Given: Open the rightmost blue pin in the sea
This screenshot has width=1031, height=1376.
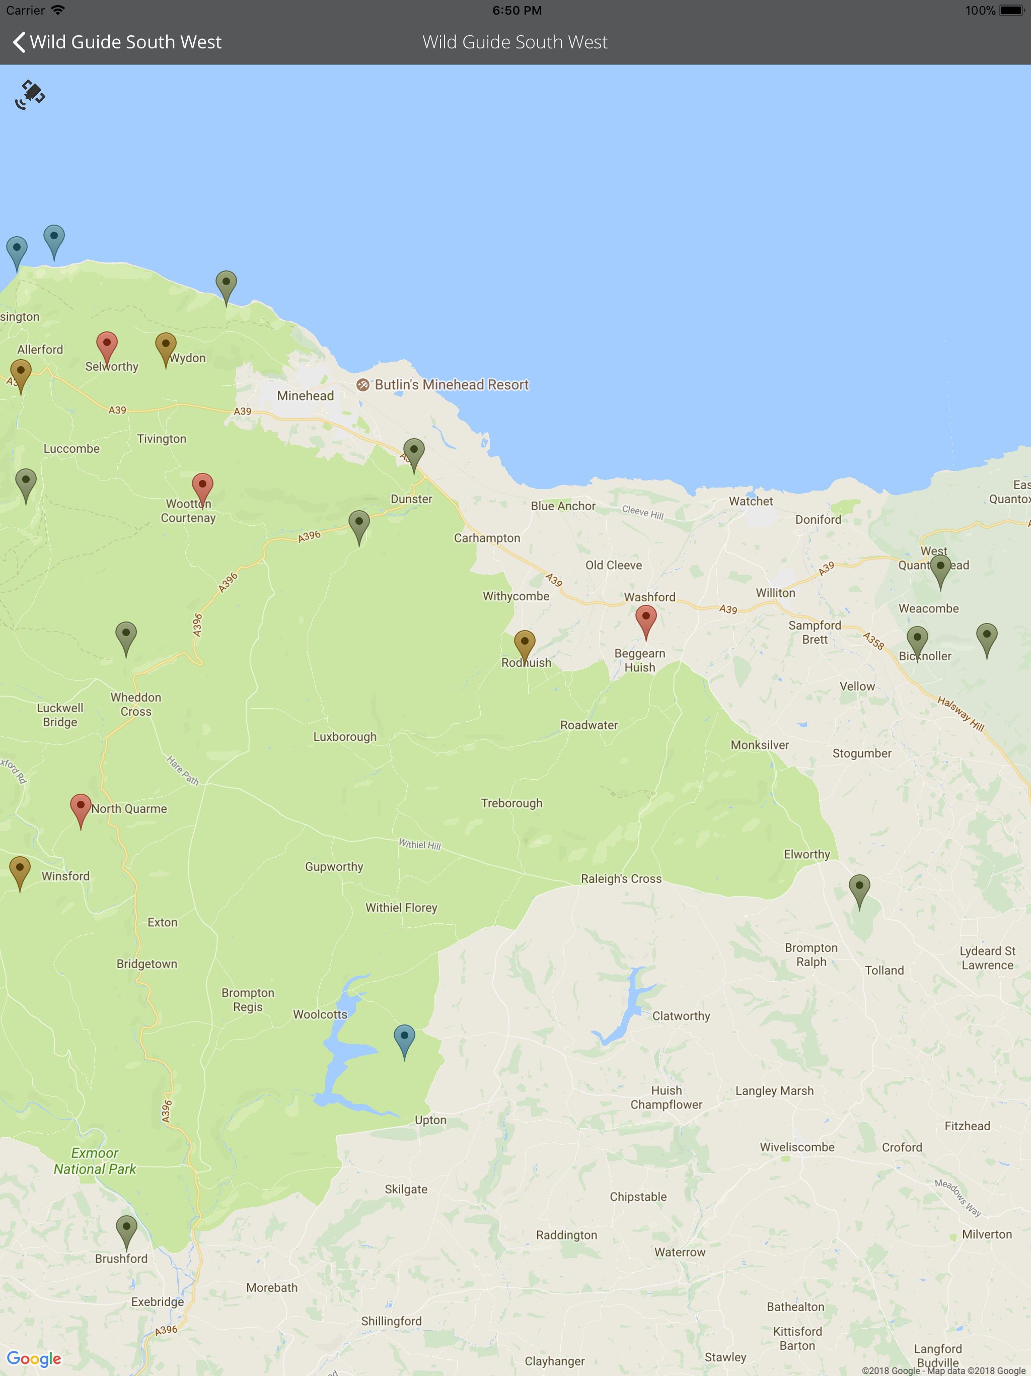Looking at the screenshot, I should 54,243.
